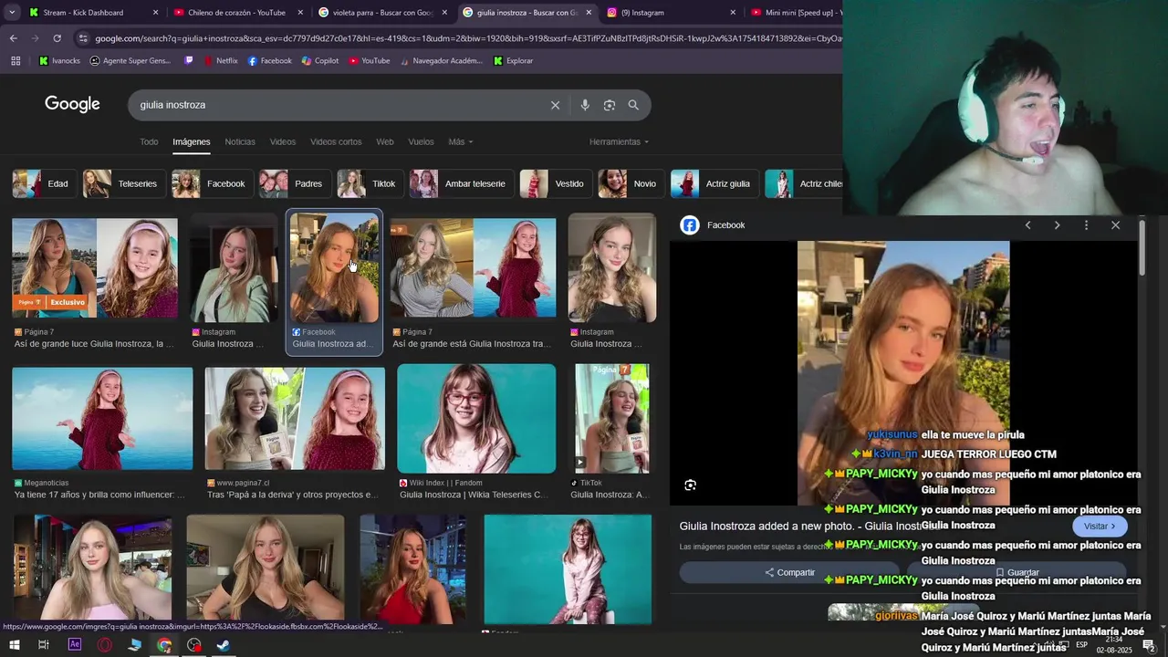Open OBS Studio from taskbar

(193, 645)
